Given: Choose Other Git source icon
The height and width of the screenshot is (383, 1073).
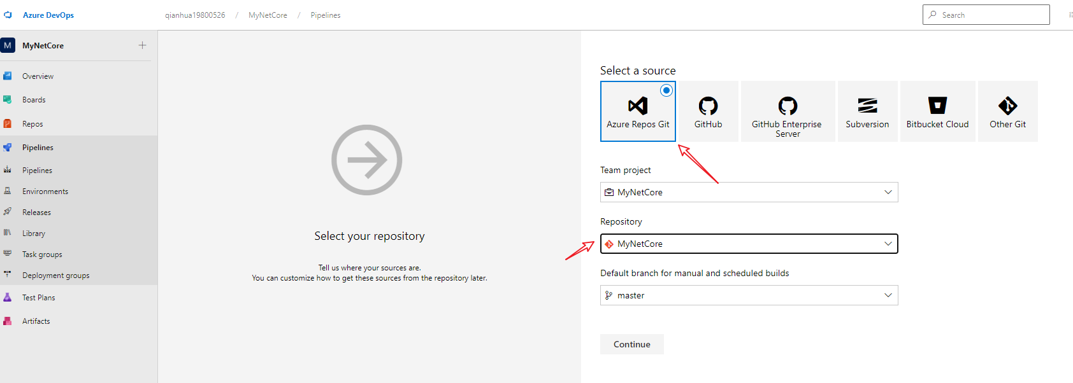Looking at the screenshot, I should (1007, 106).
